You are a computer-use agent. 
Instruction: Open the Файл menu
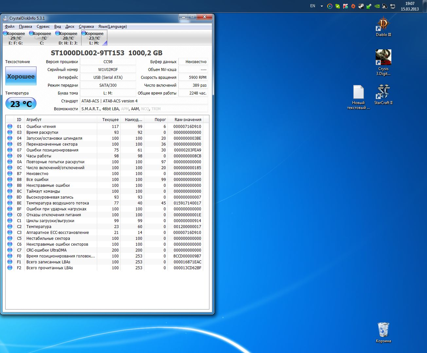pos(9,26)
